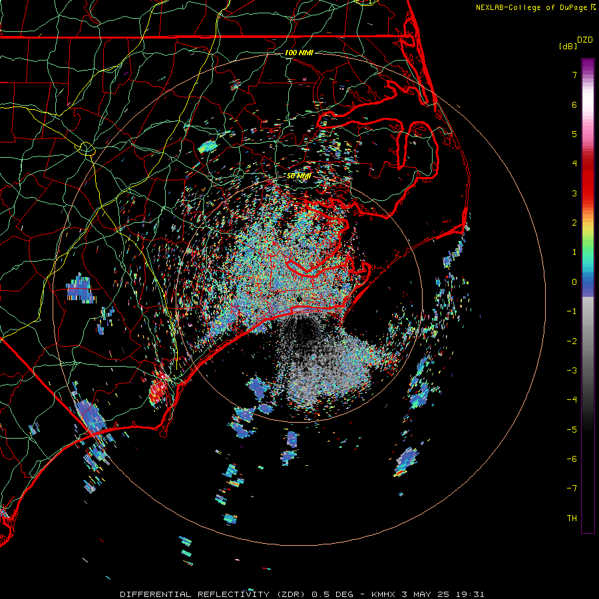Click the '-4' value on color scale
Screen dimensions: 599x599
[x=572, y=400]
